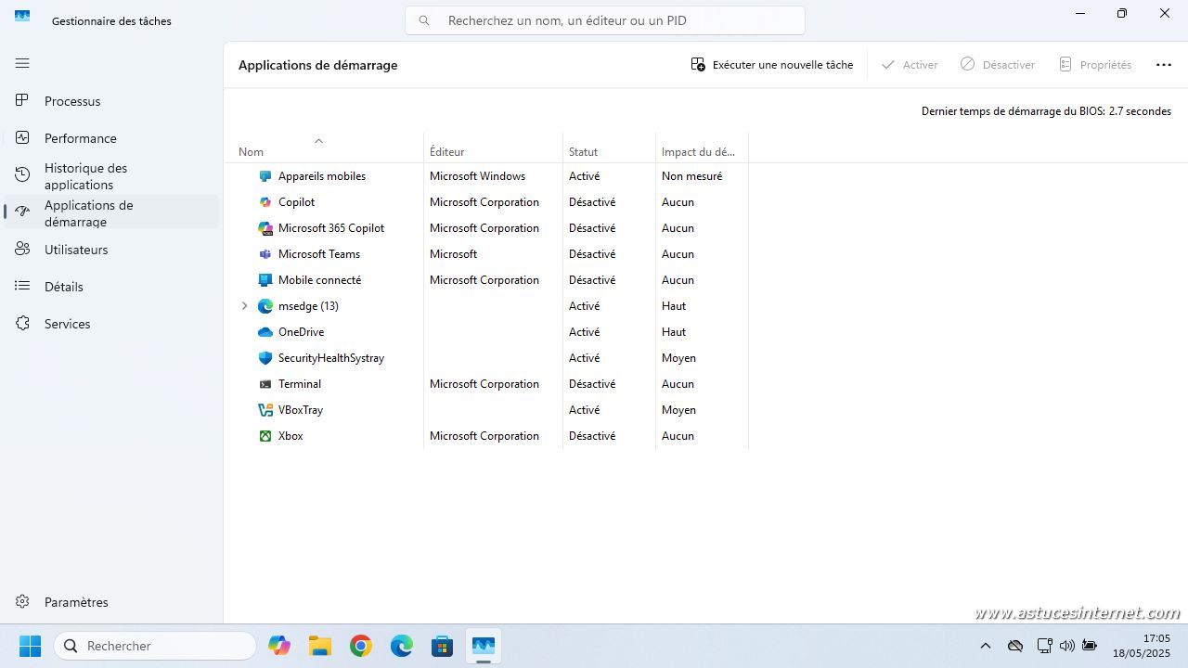
Task: Open Microsoft Store from the taskbar
Action: [443, 646]
